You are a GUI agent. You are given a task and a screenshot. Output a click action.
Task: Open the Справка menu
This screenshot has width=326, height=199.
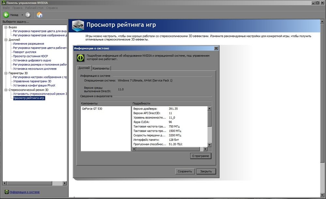point(52,8)
